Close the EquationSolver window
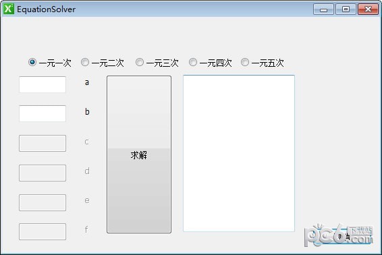Screen dimensions: 382x255 [368, 9]
